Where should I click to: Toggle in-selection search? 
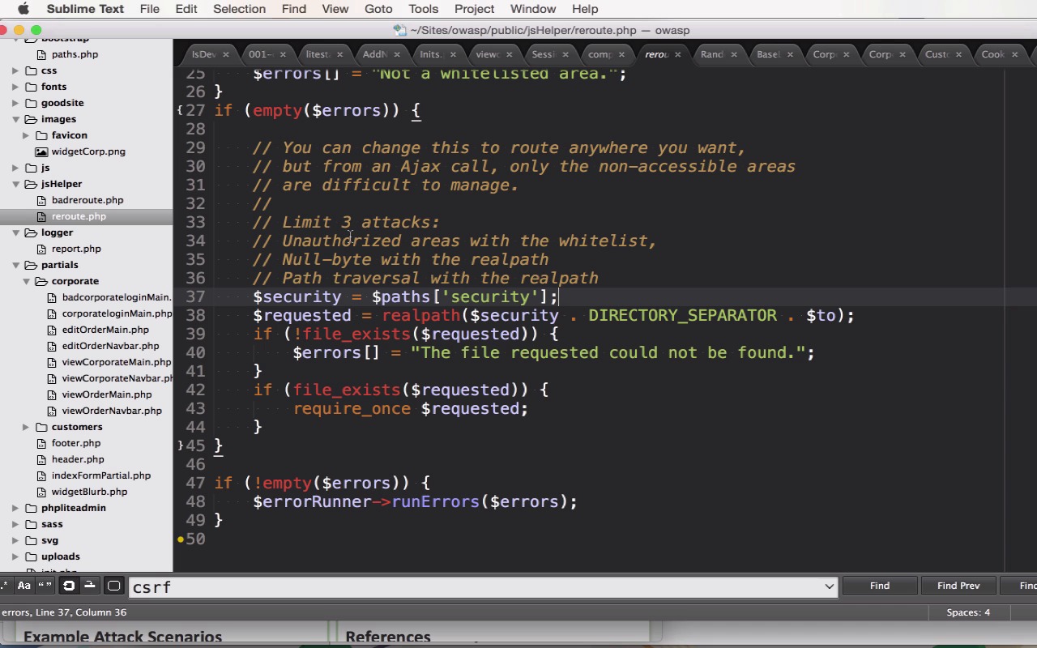pyautogui.click(x=90, y=586)
